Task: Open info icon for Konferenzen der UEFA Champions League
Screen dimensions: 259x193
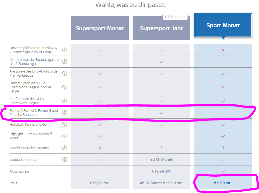Action: [65, 101]
